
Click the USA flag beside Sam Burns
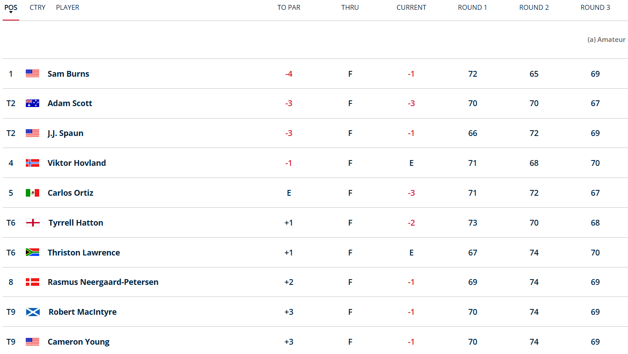click(33, 74)
